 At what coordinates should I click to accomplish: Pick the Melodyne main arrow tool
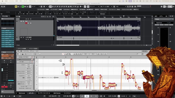coord(70,54)
